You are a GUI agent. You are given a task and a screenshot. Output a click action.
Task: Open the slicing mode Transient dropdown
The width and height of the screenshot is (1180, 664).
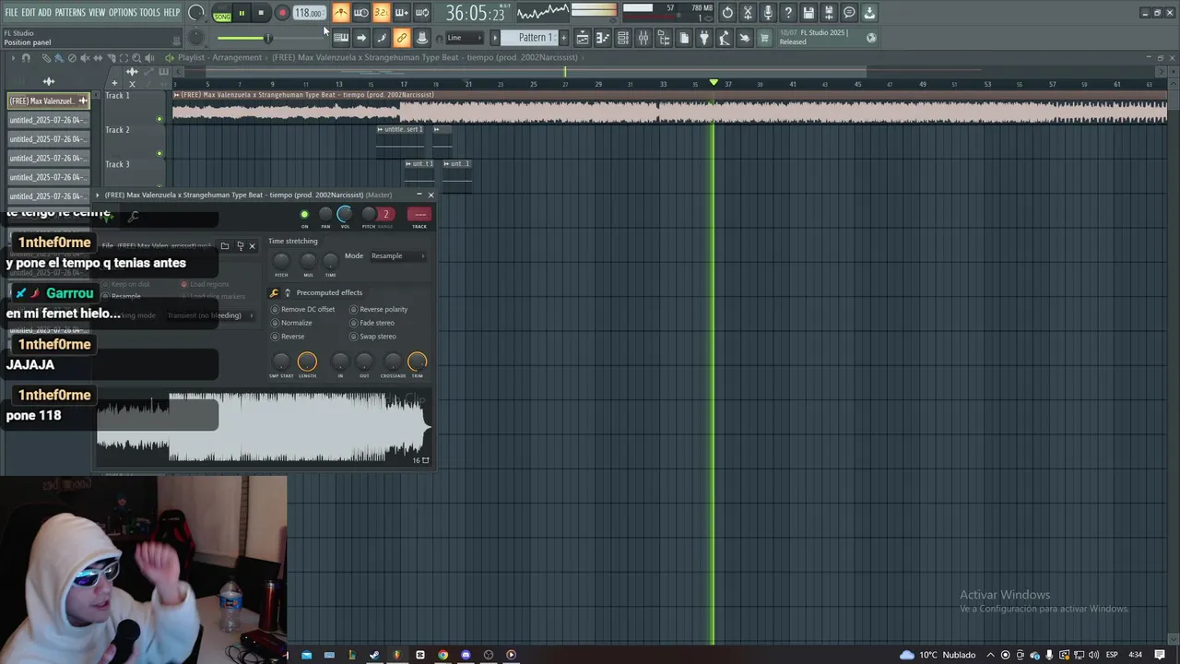pyautogui.click(x=210, y=315)
